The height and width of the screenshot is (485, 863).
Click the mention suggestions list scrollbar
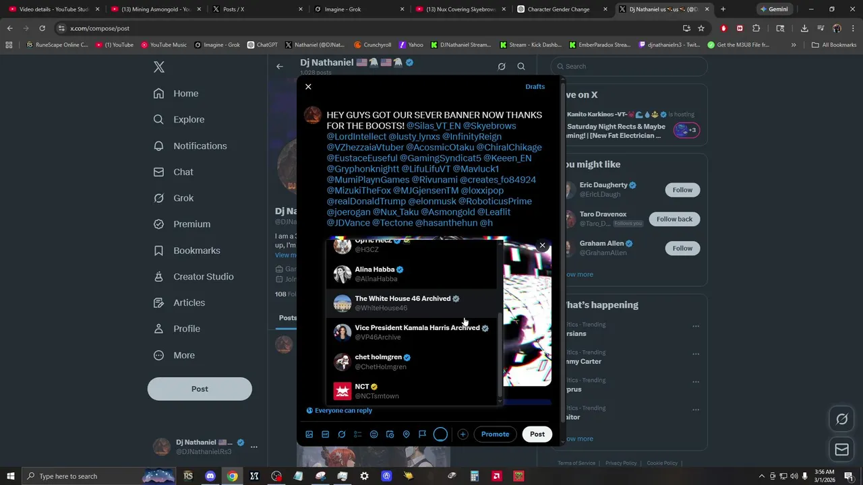(x=500, y=355)
